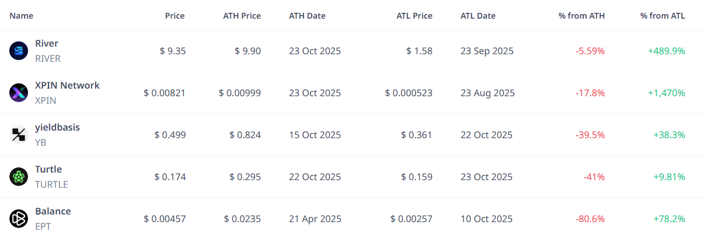Sort table by ATH Date header
704x239 pixels.
(x=307, y=16)
